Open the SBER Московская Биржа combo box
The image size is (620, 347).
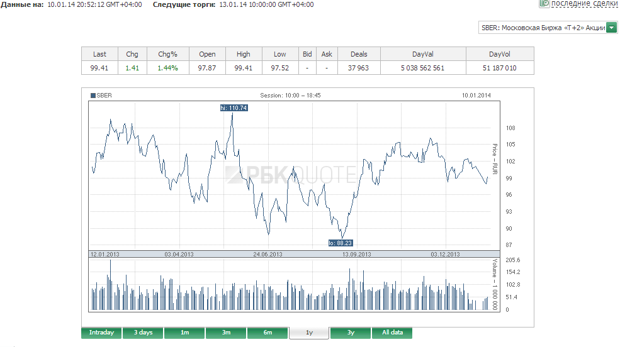(548, 28)
